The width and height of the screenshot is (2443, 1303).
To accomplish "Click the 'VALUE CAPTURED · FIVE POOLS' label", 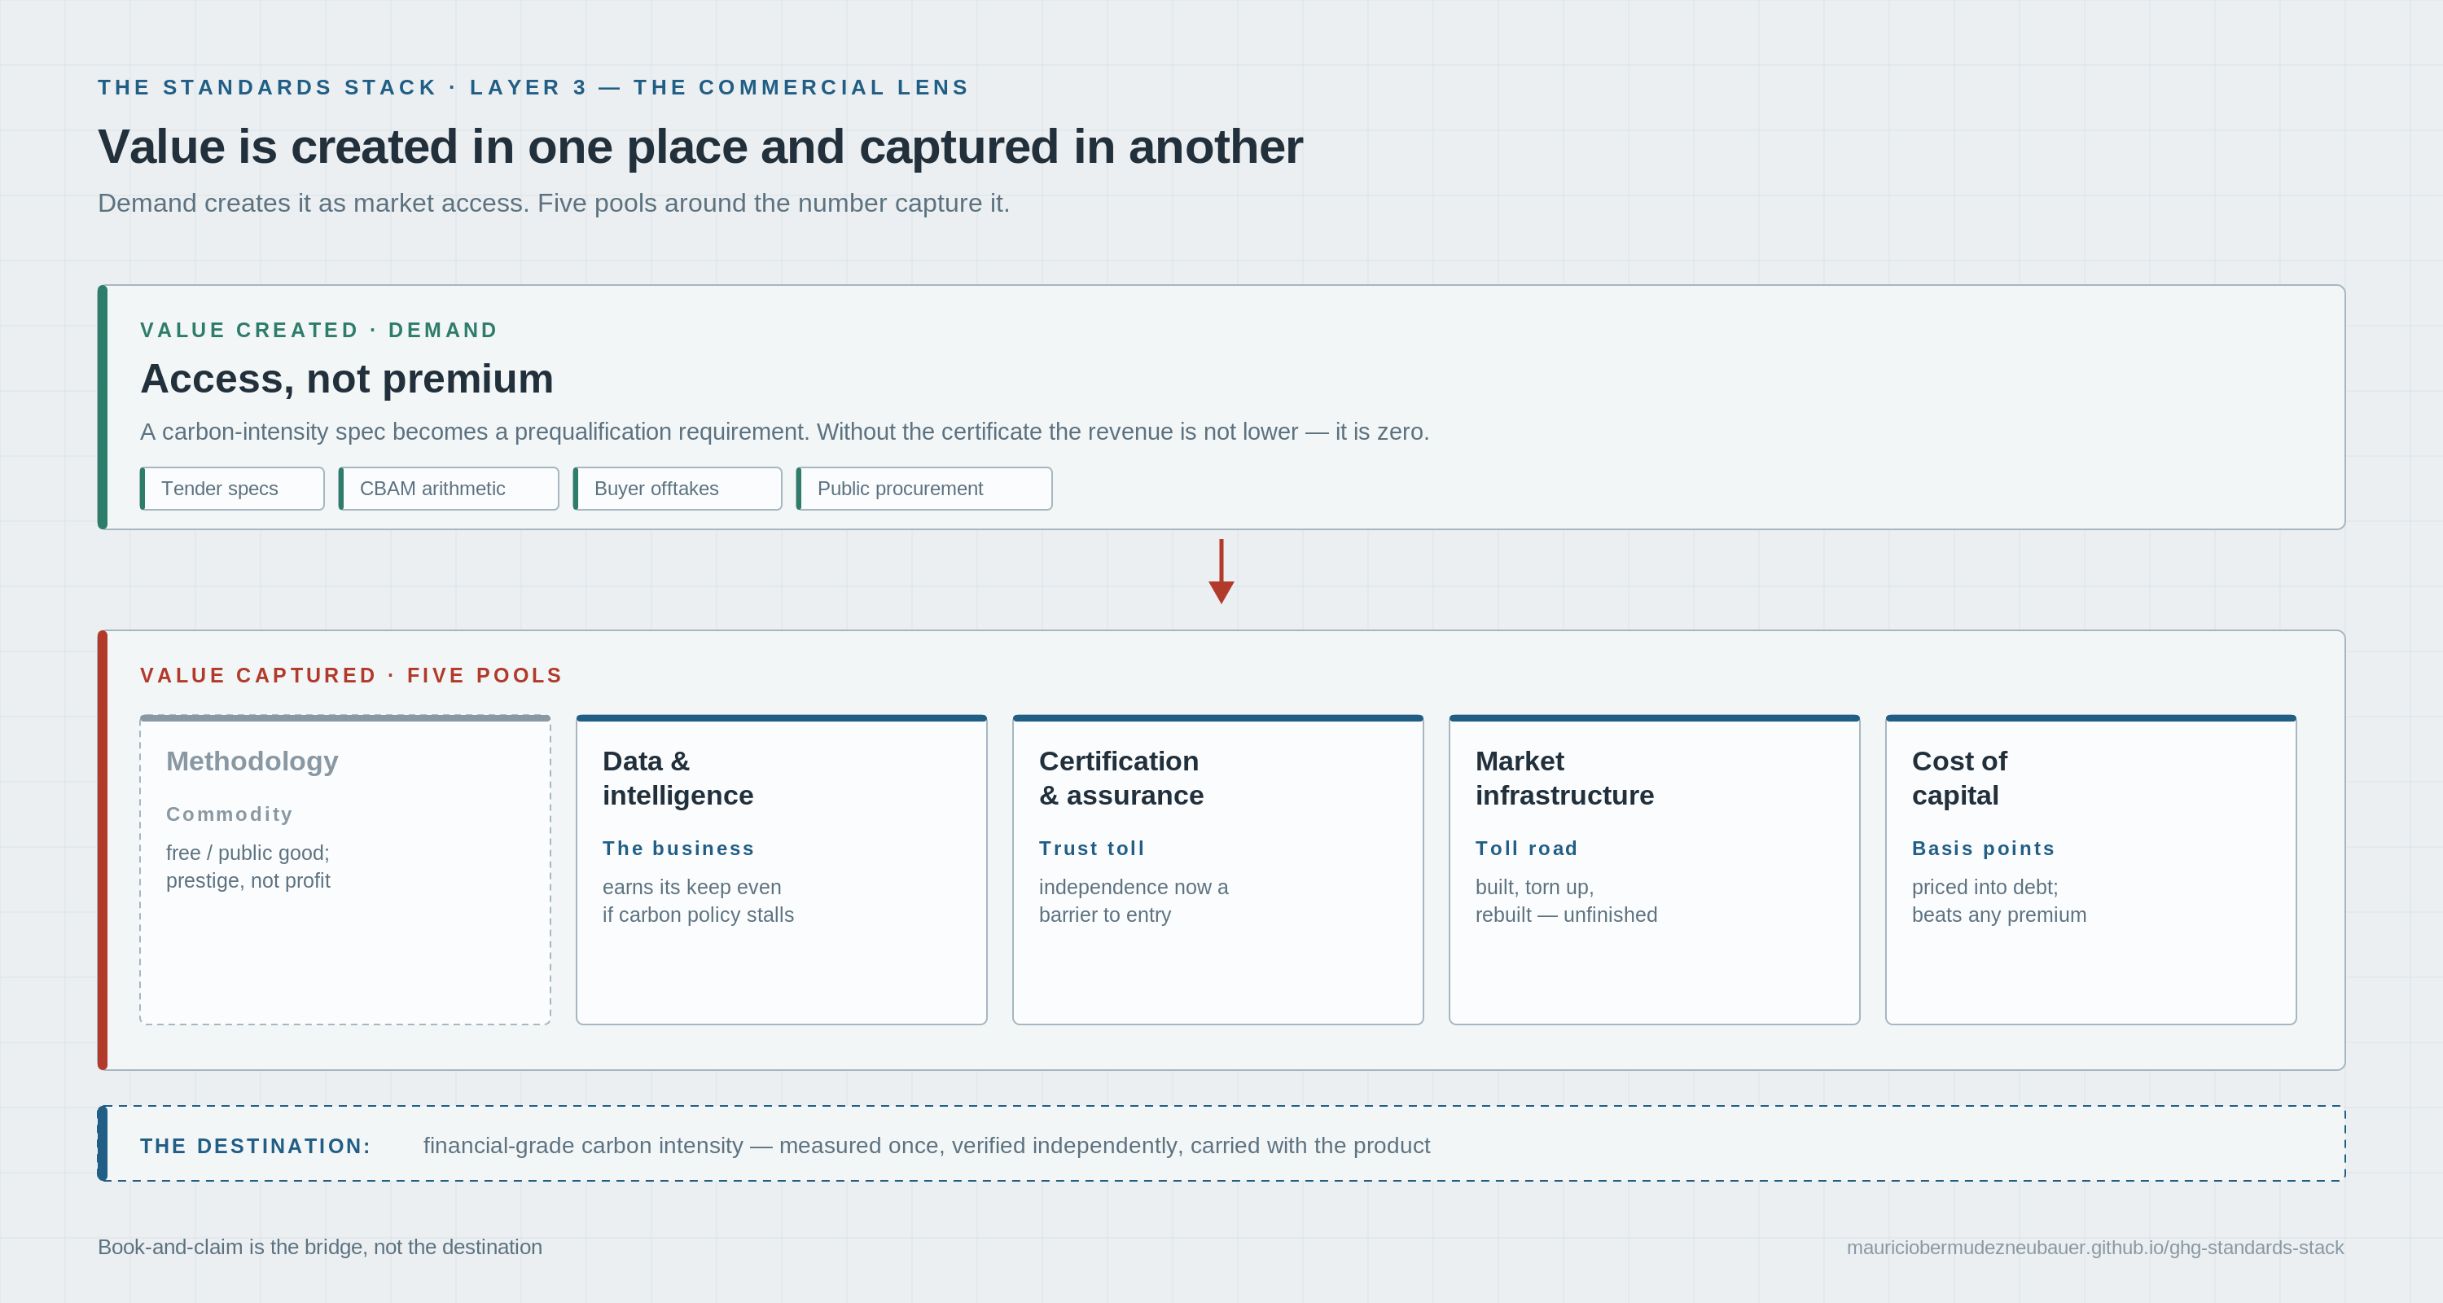I will (x=351, y=675).
